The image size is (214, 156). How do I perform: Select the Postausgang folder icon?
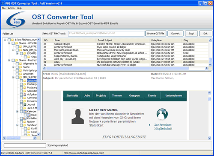tap(25, 87)
